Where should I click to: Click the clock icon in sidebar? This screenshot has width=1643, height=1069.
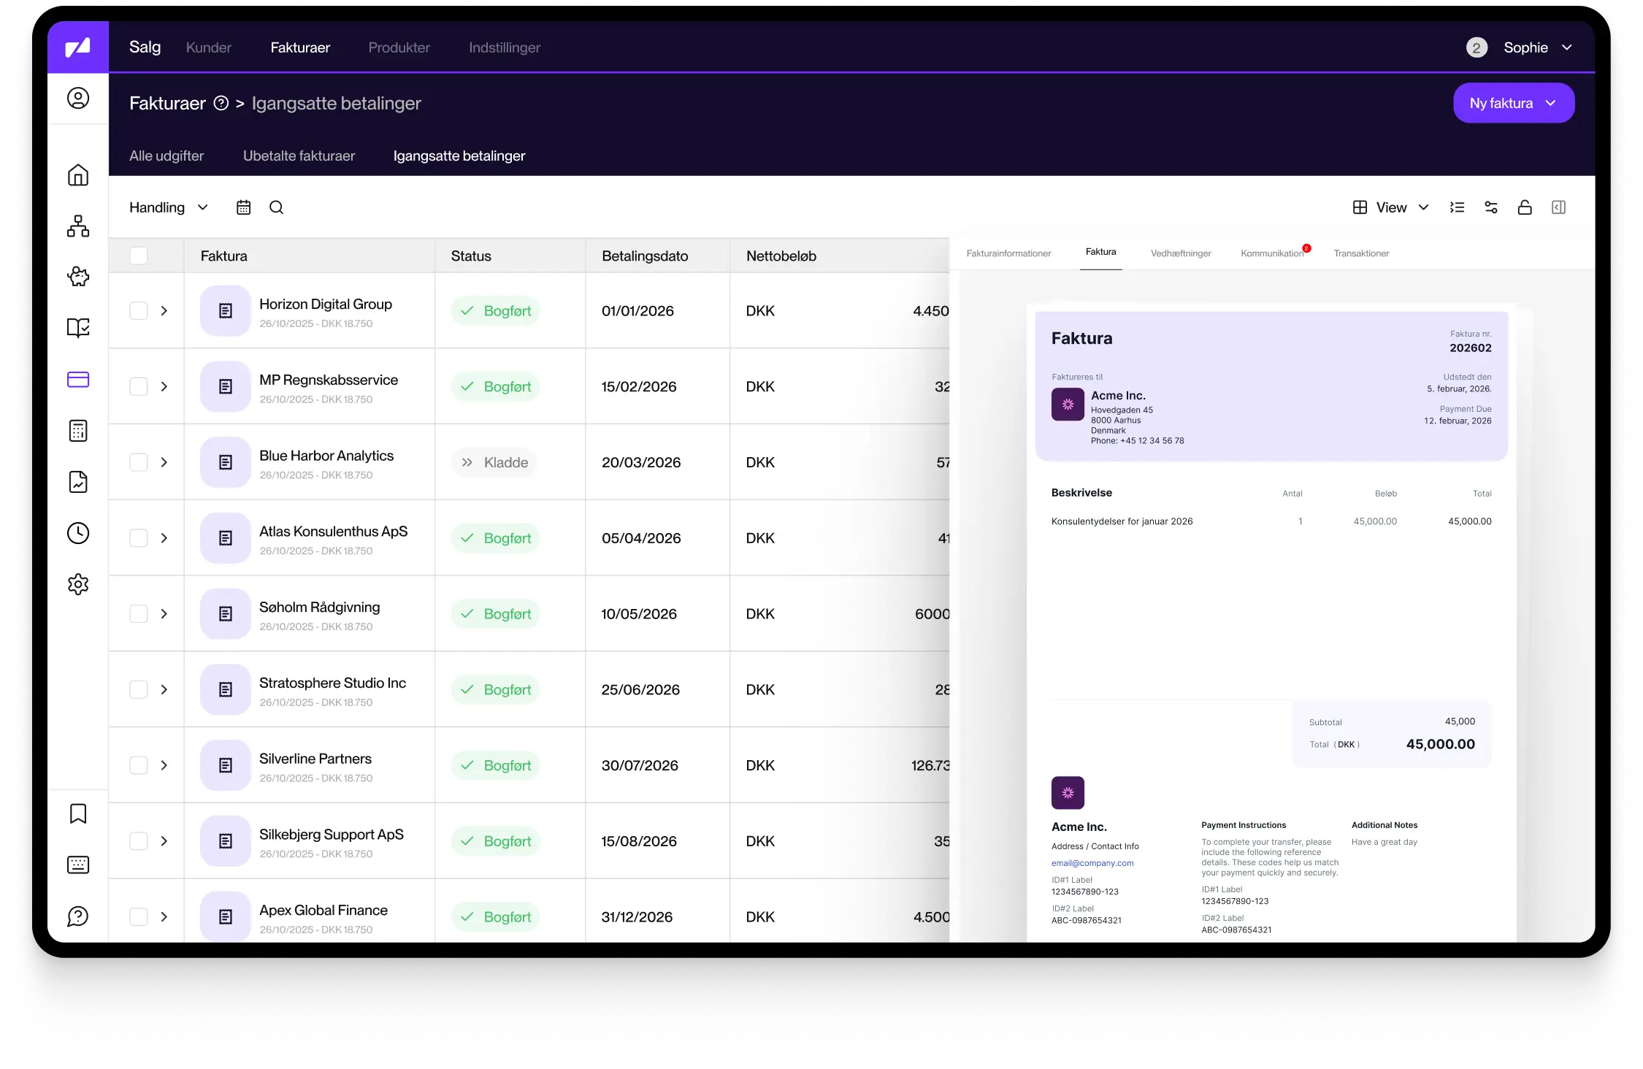(78, 533)
